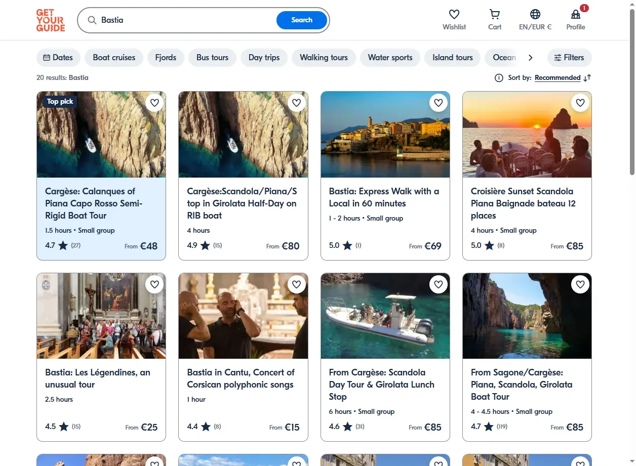Screen dimensions: 636x466
Task: Open the GetYourGuide logo home link
Action: coord(51,20)
